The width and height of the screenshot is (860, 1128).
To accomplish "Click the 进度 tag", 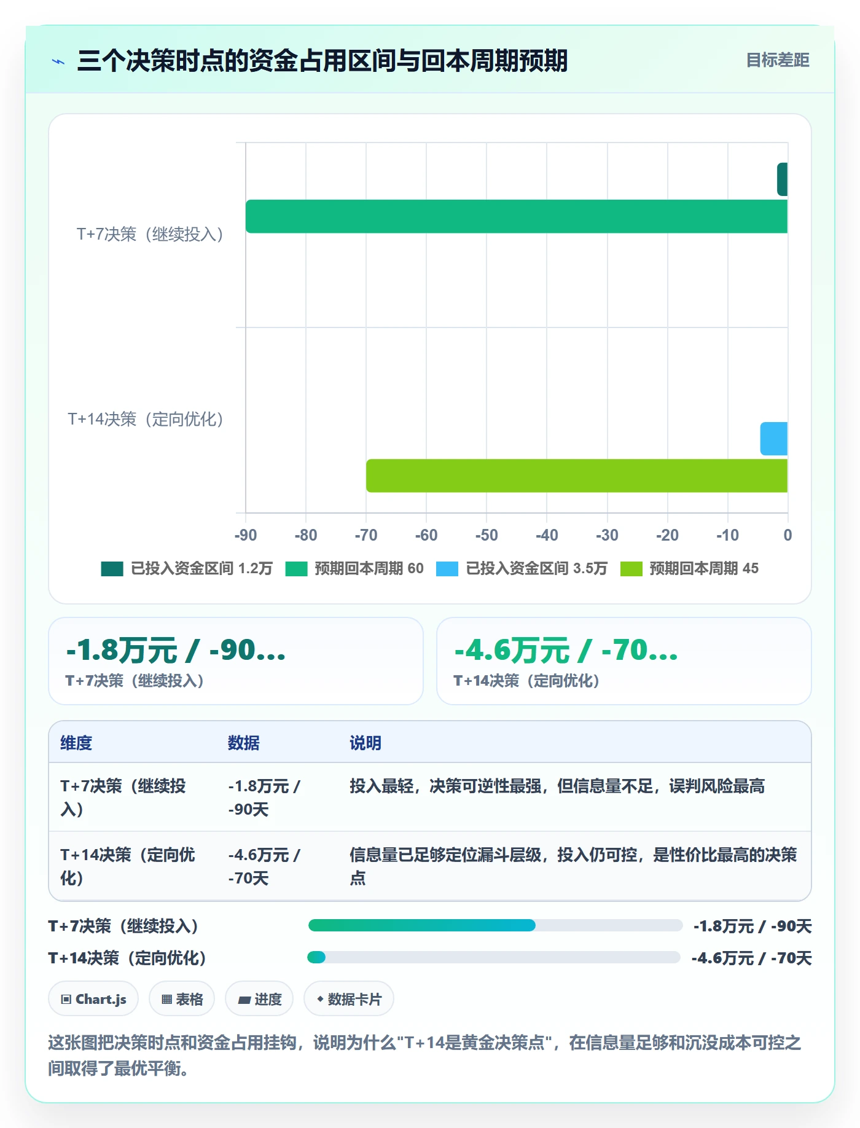I will [259, 999].
